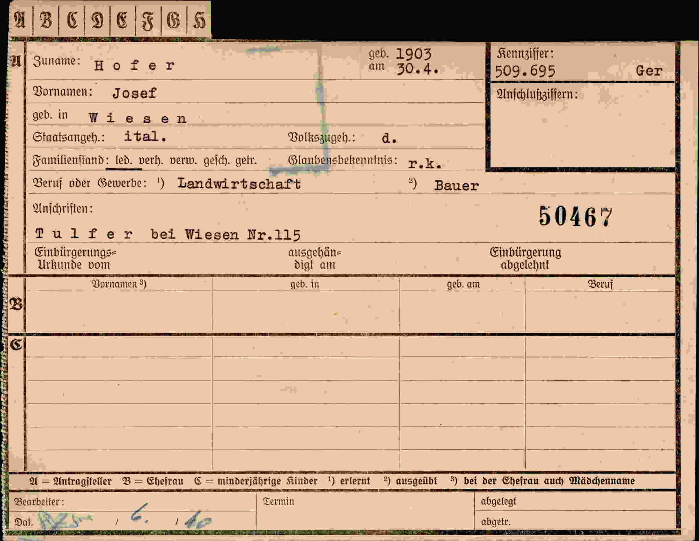
Task: Click the 'B = Ehefrau' legend entry
Action: tap(153, 481)
